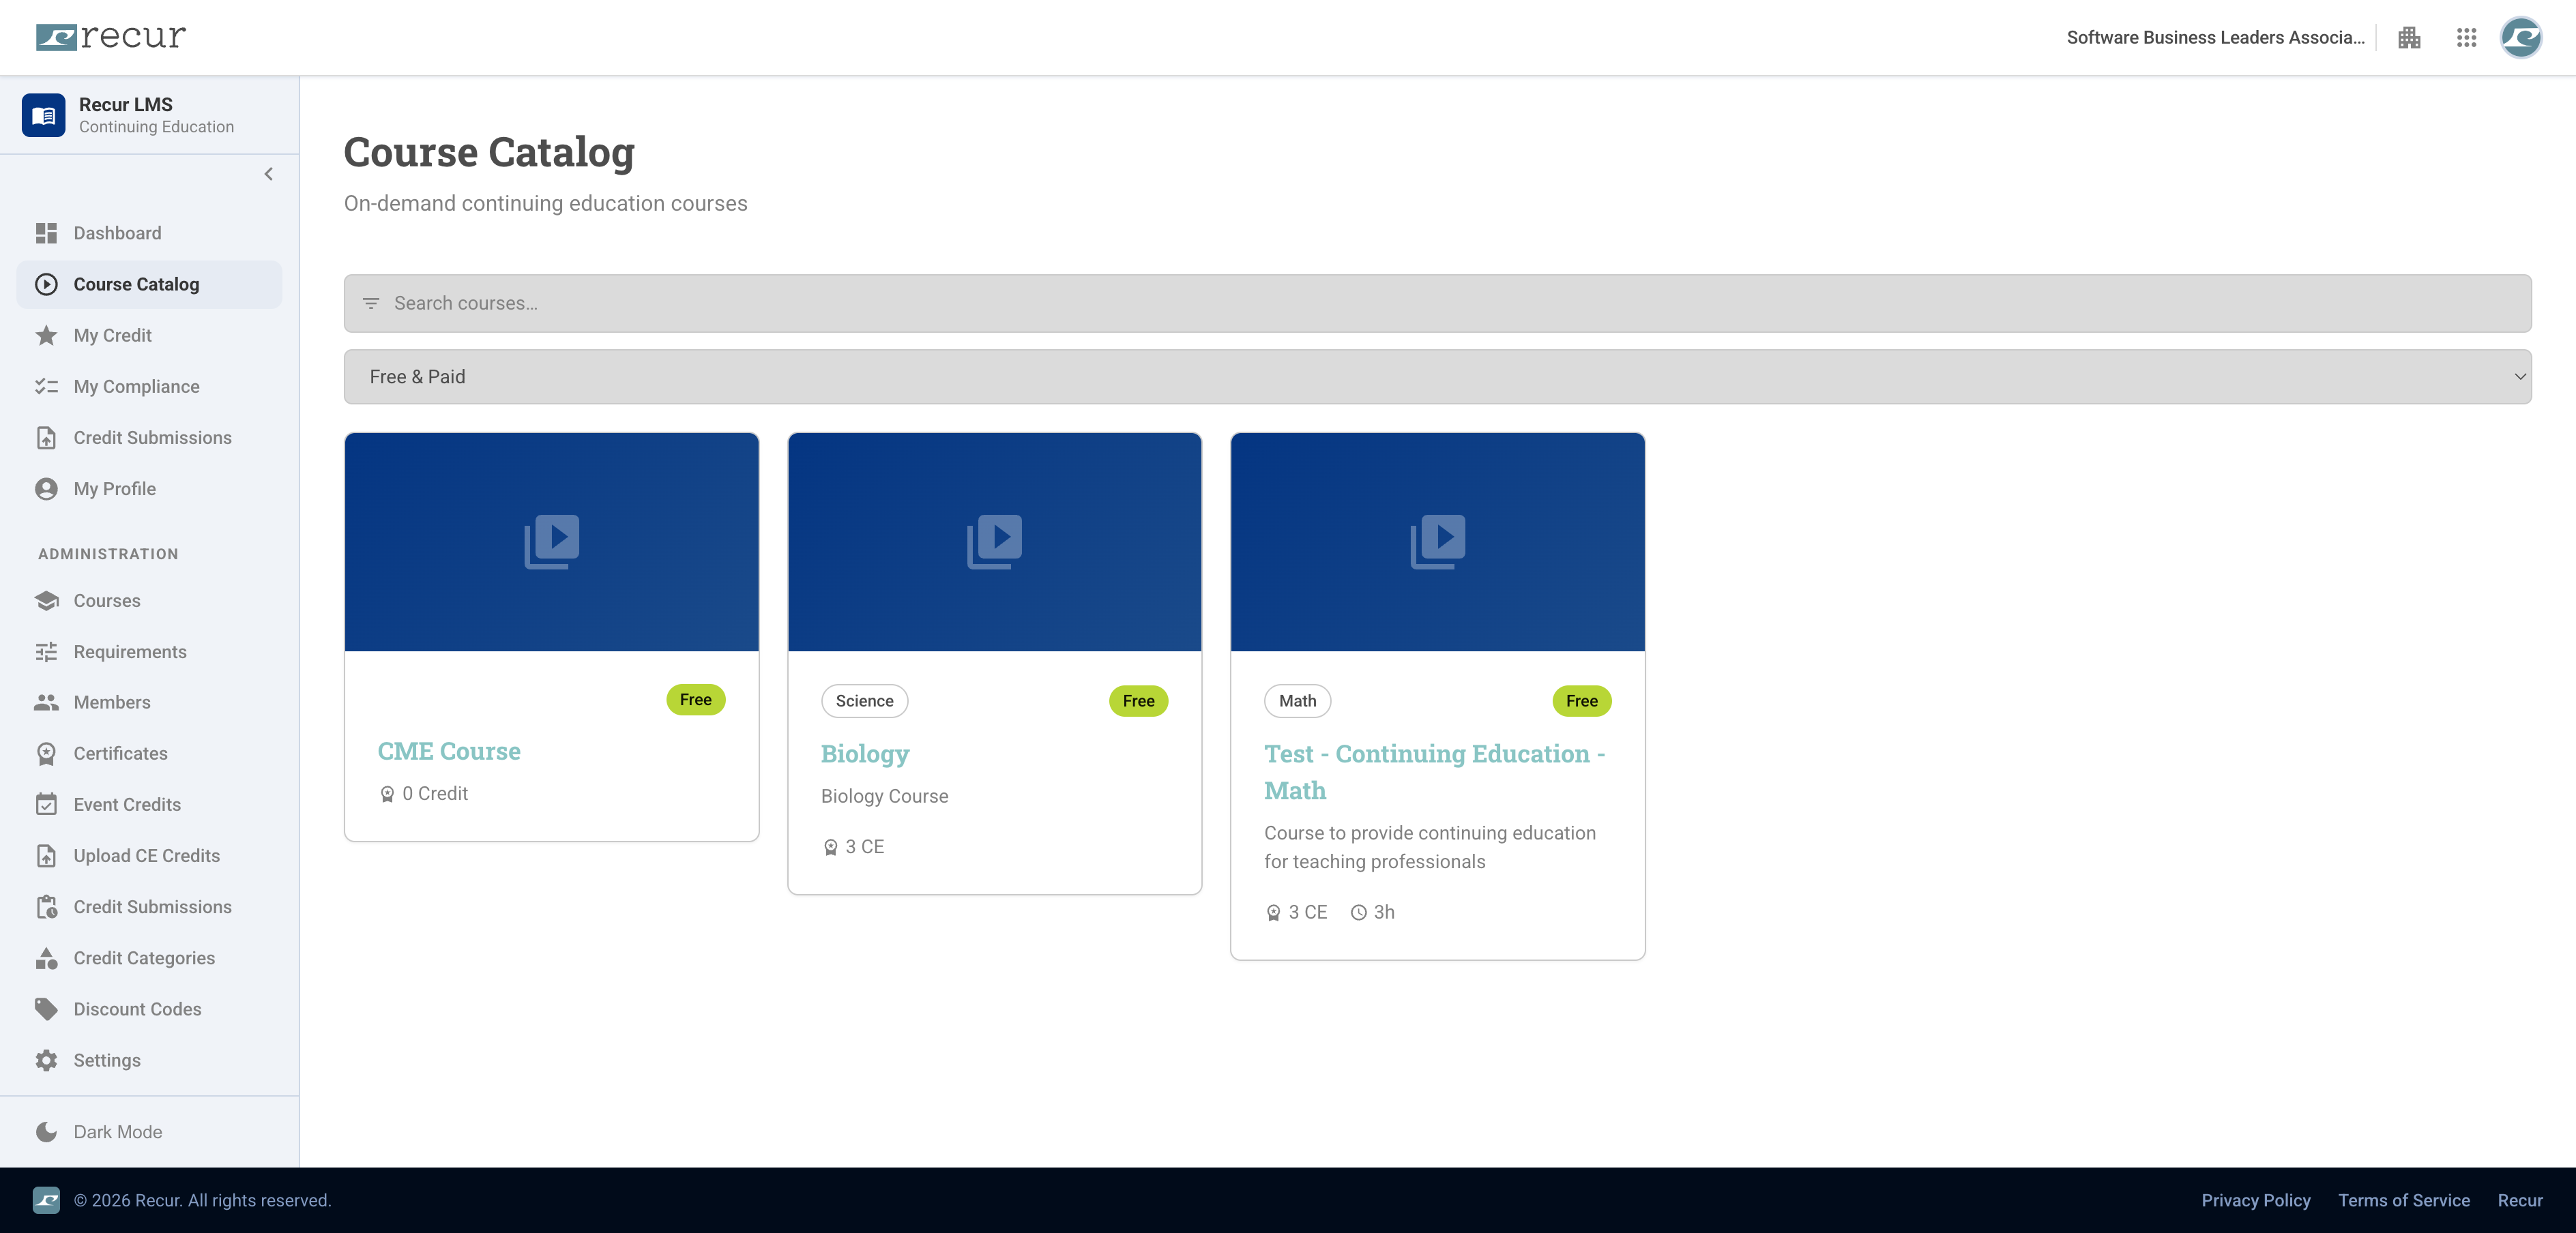This screenshot has width=2576, height=1233.
Task: Click the Math category tag
Action: pos(1297,701)
